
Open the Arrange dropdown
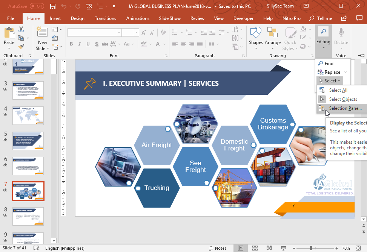point(272,43)
